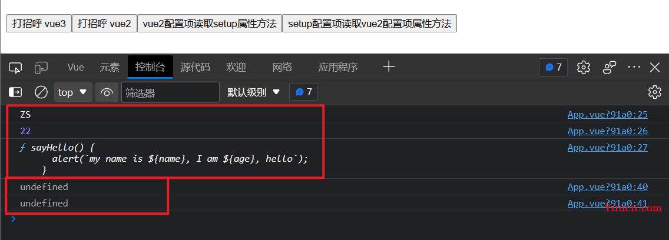This screenshot has width=669, height=240.
Task: Open the 源代码 tab
Action: tap(195, 68)
